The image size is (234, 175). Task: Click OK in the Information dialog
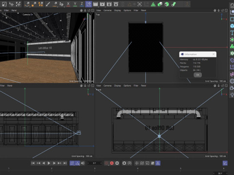tap(197, 75)
